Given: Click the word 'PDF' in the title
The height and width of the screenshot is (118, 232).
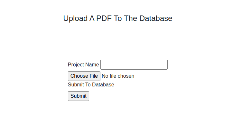Looking at the screenshot, I should (104, 18).
